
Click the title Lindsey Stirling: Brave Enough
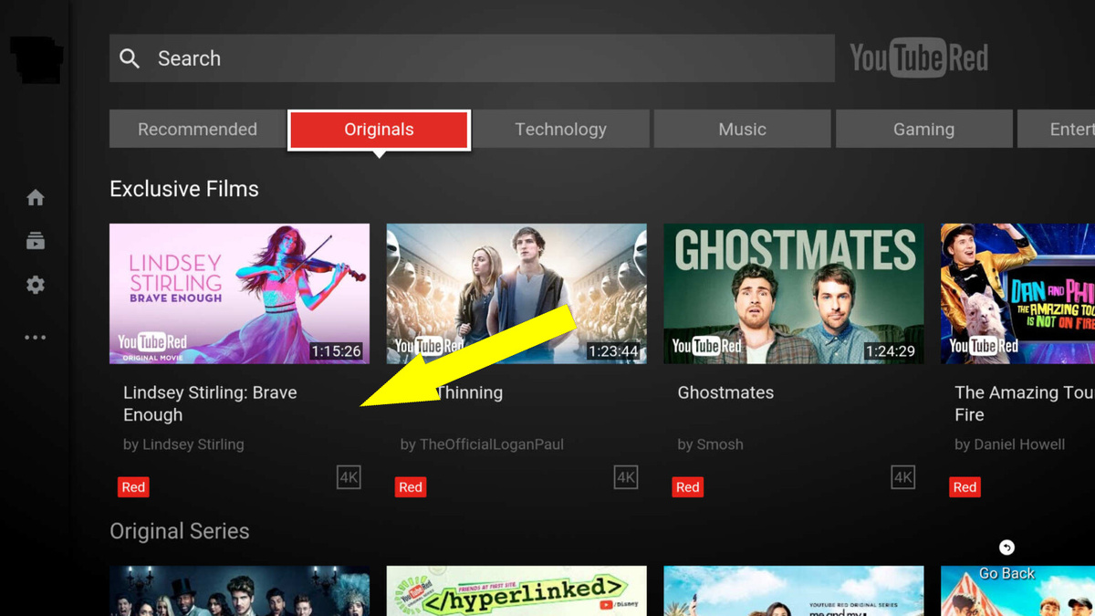coord(210,403)
